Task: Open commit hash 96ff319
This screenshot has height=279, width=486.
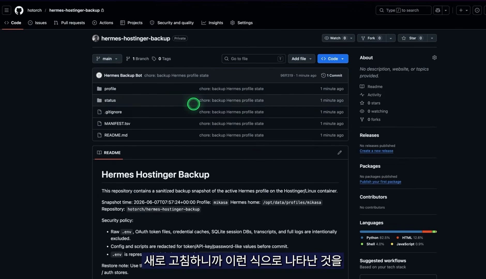Action: pyautogui.click(x=287, y=75)
